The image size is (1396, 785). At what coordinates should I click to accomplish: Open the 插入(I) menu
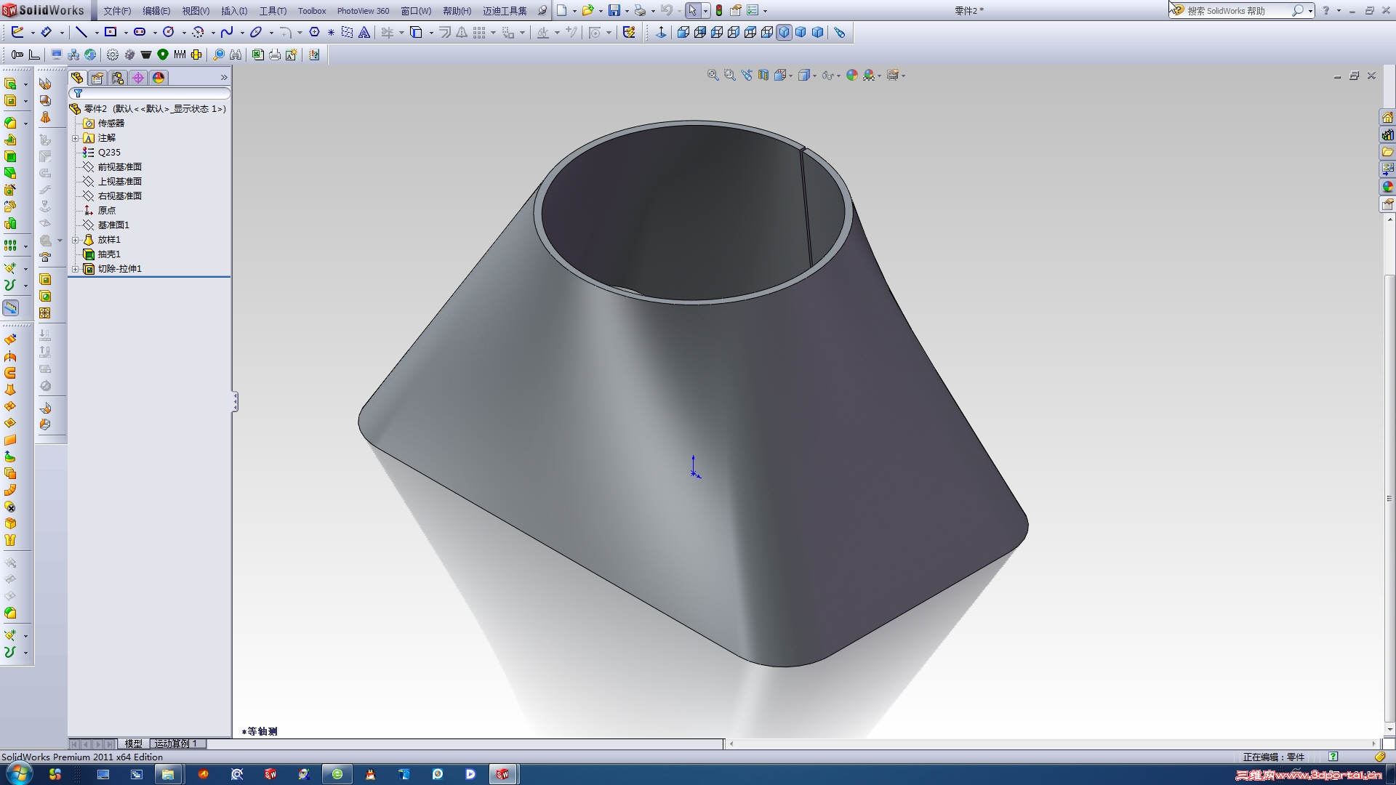[233, 11]
